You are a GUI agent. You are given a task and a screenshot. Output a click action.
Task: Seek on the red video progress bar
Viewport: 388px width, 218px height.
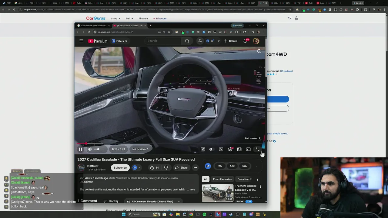170,144
